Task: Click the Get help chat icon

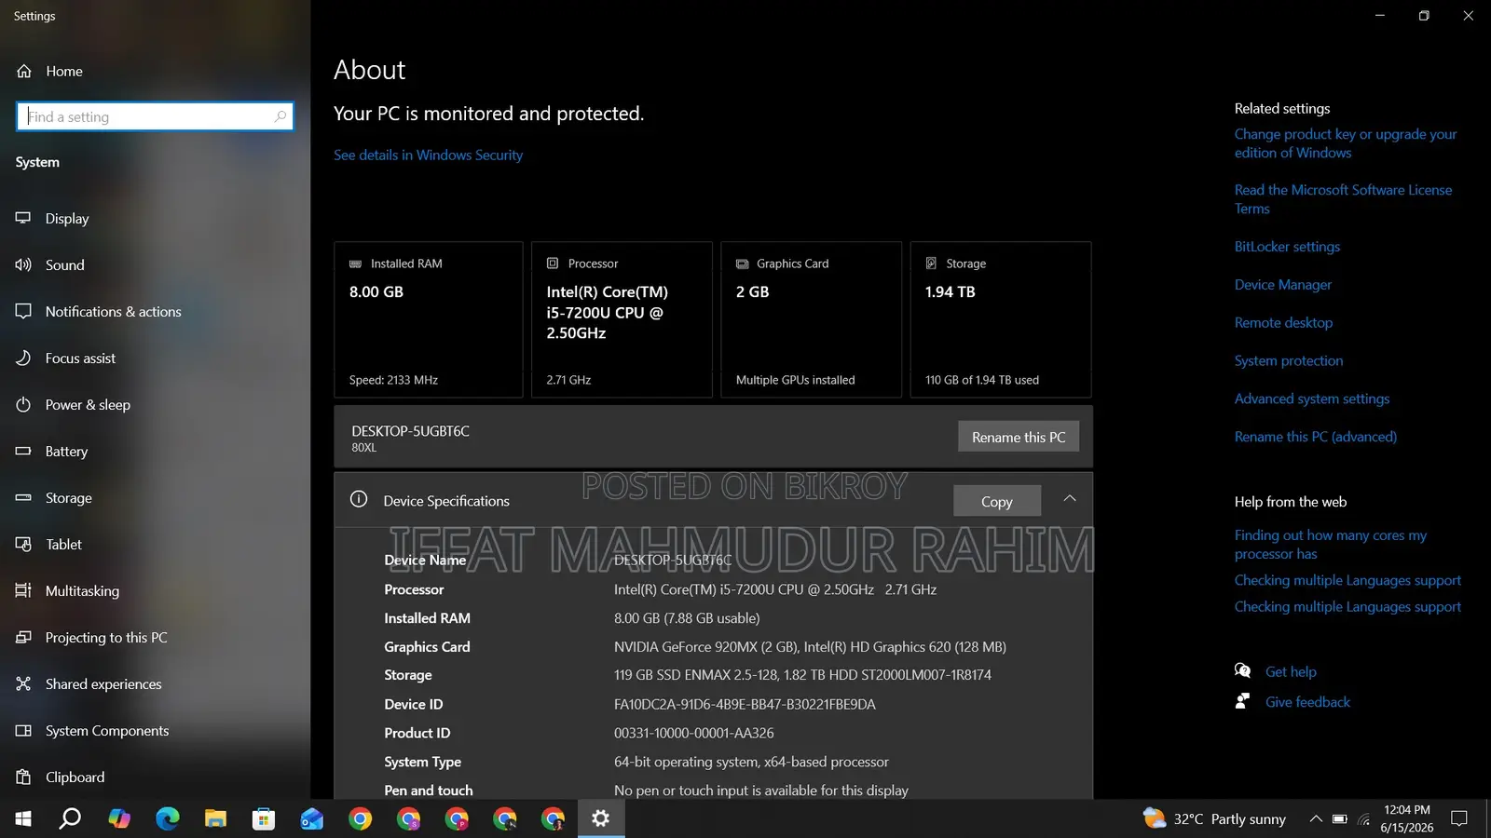Action: point(1242,670)
